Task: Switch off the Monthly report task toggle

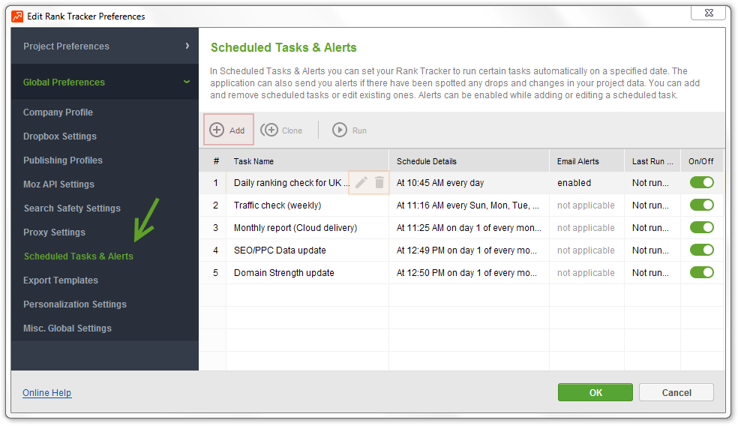Action: point(702,227)
